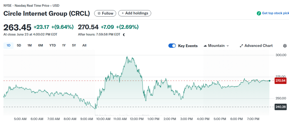Screen dimensions: 289x122
Task: Click the Follow star button
Action: coord(105,13)
